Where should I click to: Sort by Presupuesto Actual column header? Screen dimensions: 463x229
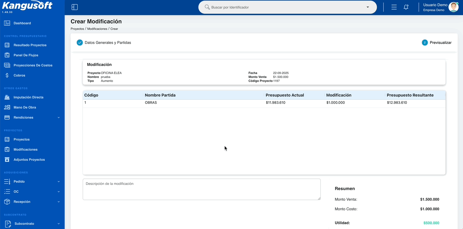285,95
